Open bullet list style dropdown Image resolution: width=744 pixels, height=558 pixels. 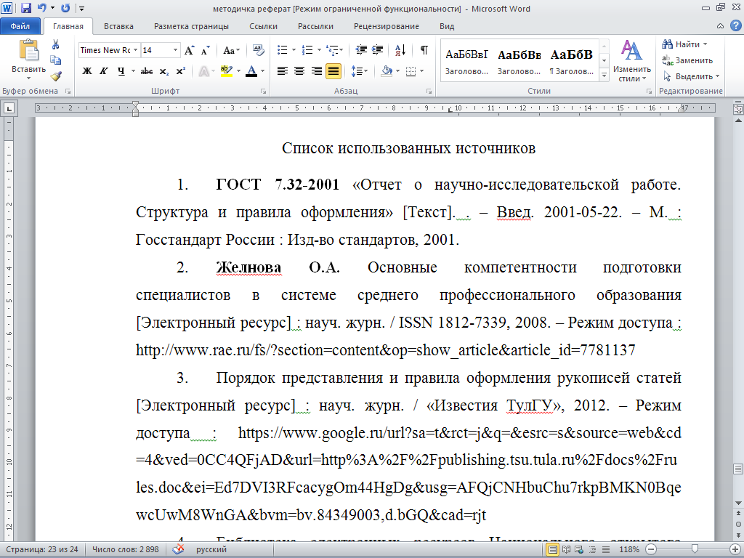point(294,50)
